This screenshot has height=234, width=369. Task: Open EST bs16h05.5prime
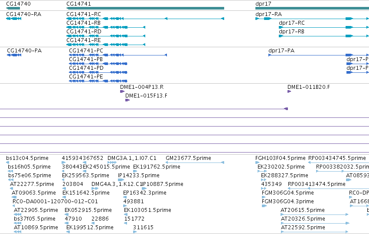(29, 167)
